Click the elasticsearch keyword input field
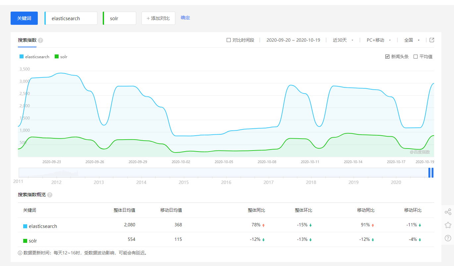The height and width of the screenshot is (266, 454). [71, 18]
